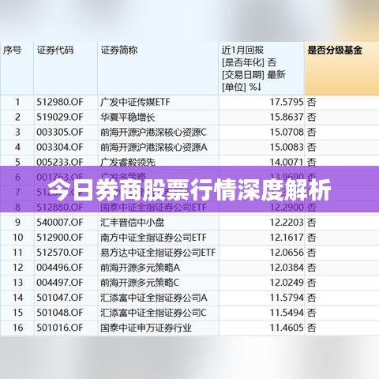
Task: Click the 证券简称 column header
Action: pyautogui.click(x=119, y=50)
